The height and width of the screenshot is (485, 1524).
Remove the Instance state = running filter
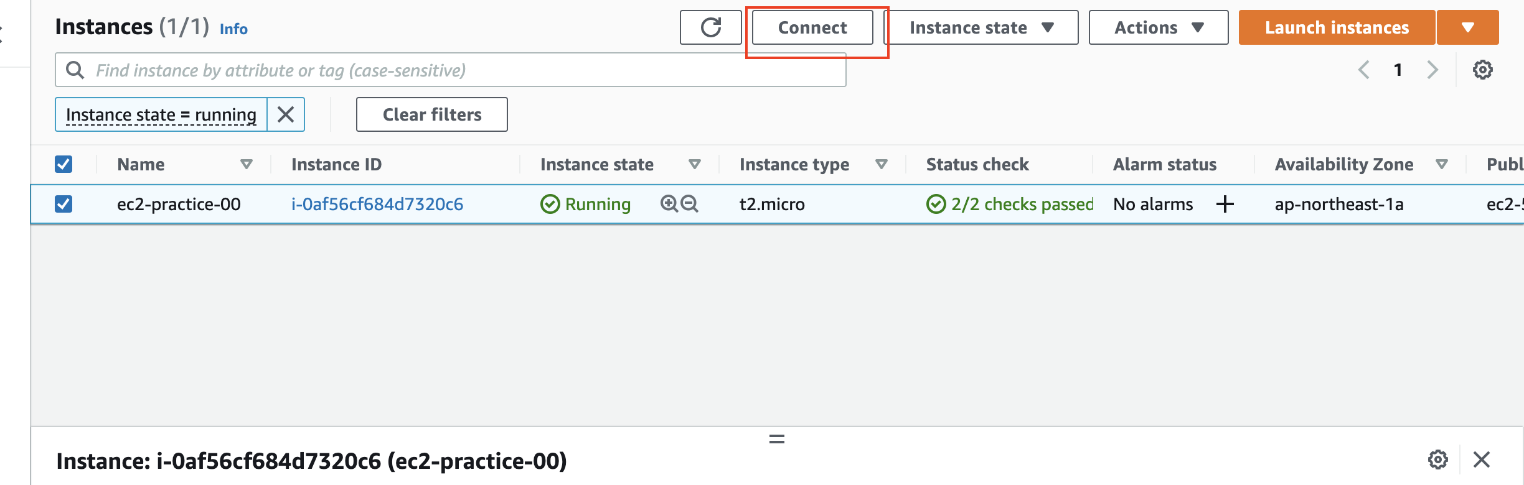(x=286, y=114)
